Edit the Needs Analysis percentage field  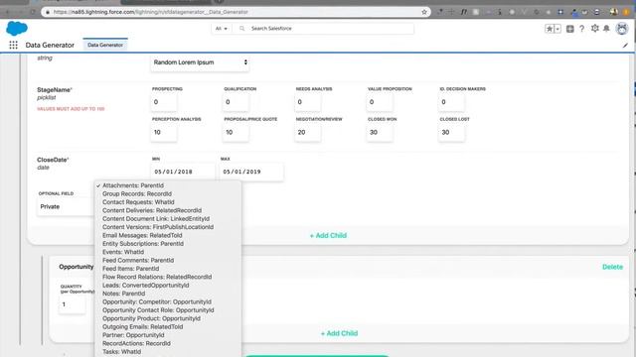(x=307, y=102)
